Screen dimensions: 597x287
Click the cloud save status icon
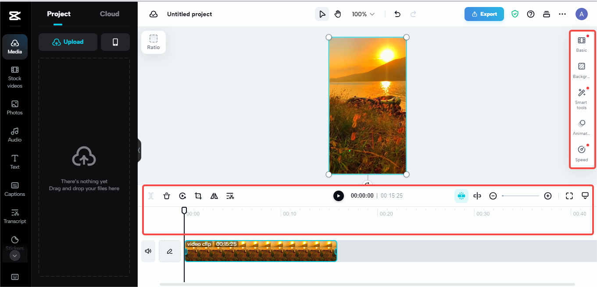tap(154, 14)
